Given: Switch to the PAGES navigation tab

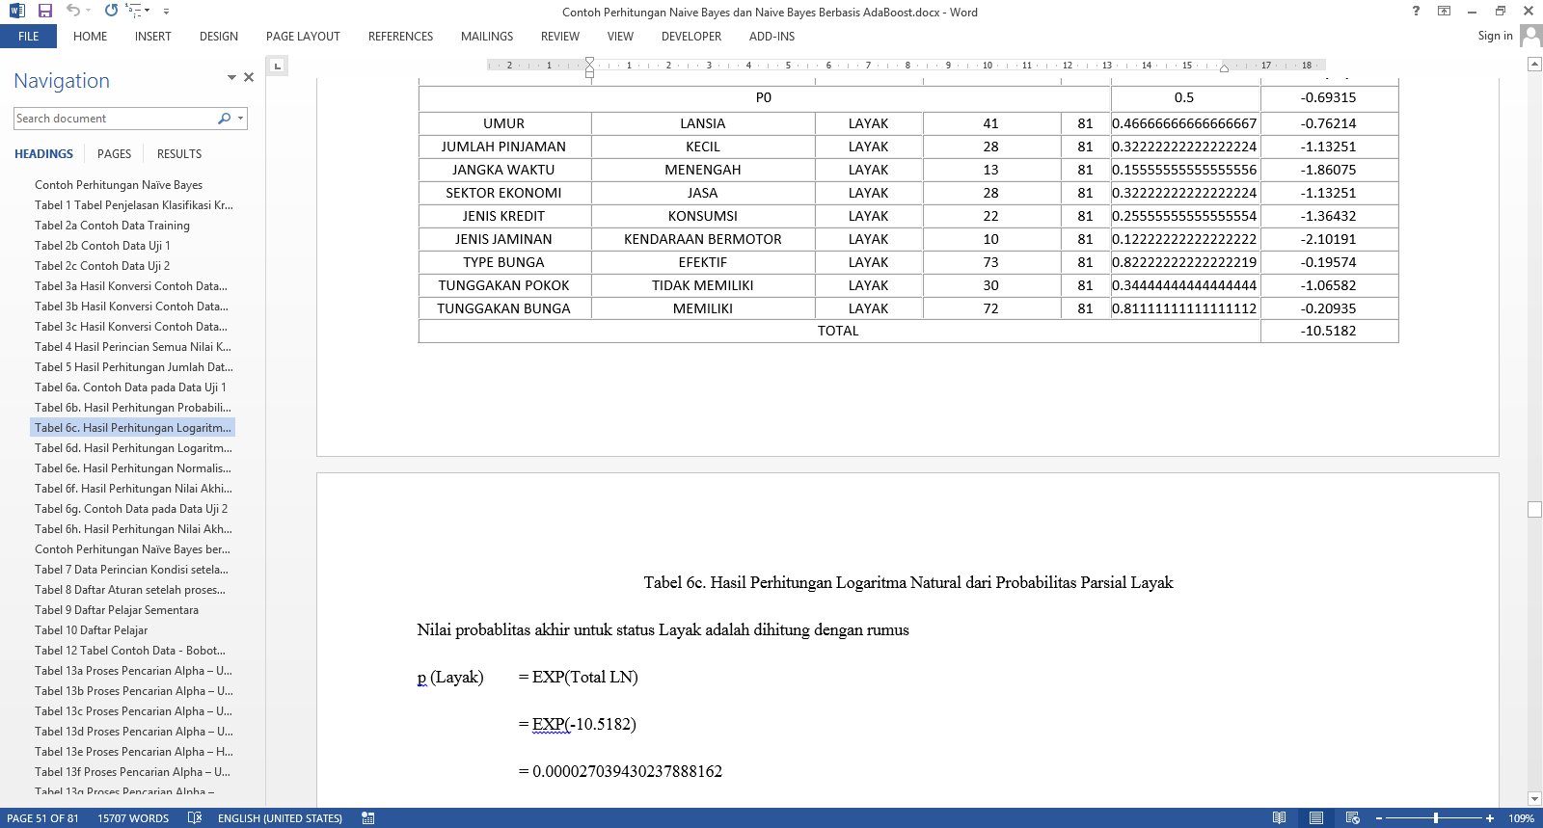Looking at the screenshot, I should pos(114,154).
